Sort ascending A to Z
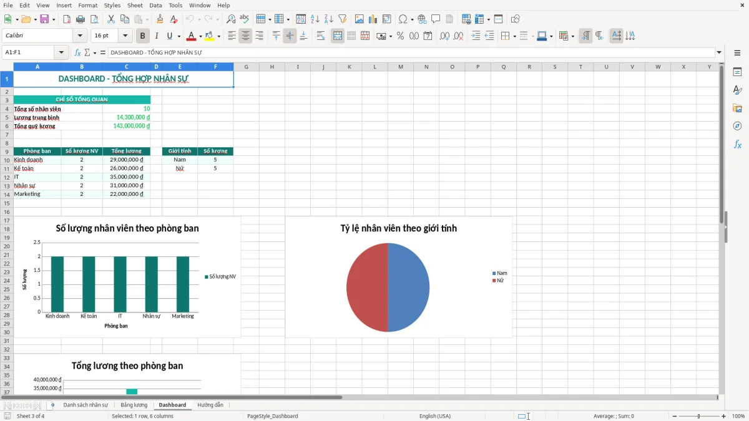The image size is (749, 421). [315, 19]
